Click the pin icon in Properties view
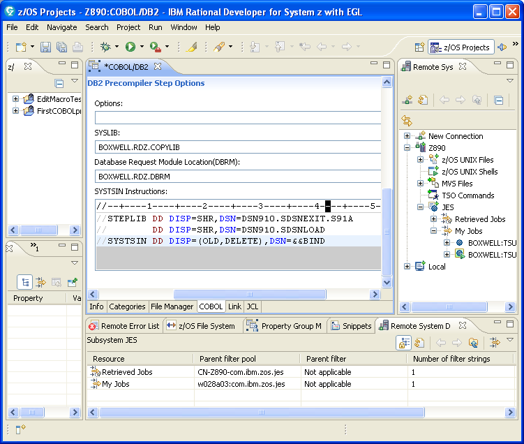The height and width of the screenshot is (444, 524). click(73, 282)
